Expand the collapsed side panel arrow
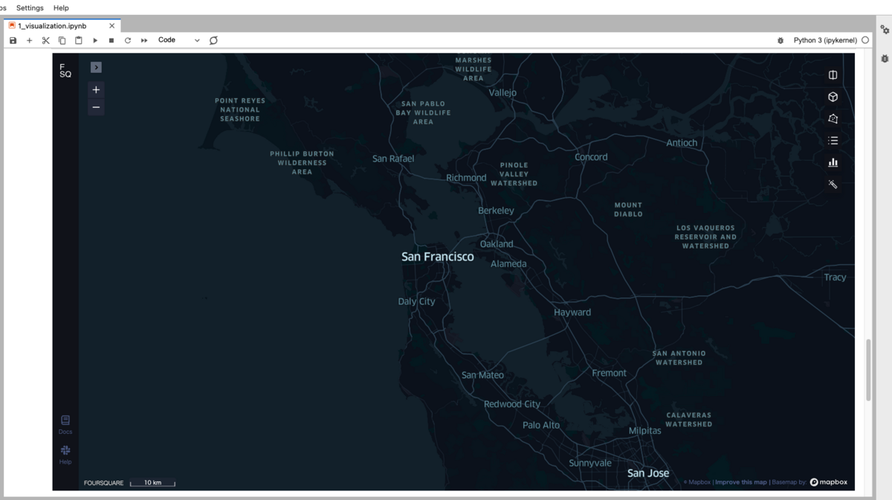 (95, 67)
